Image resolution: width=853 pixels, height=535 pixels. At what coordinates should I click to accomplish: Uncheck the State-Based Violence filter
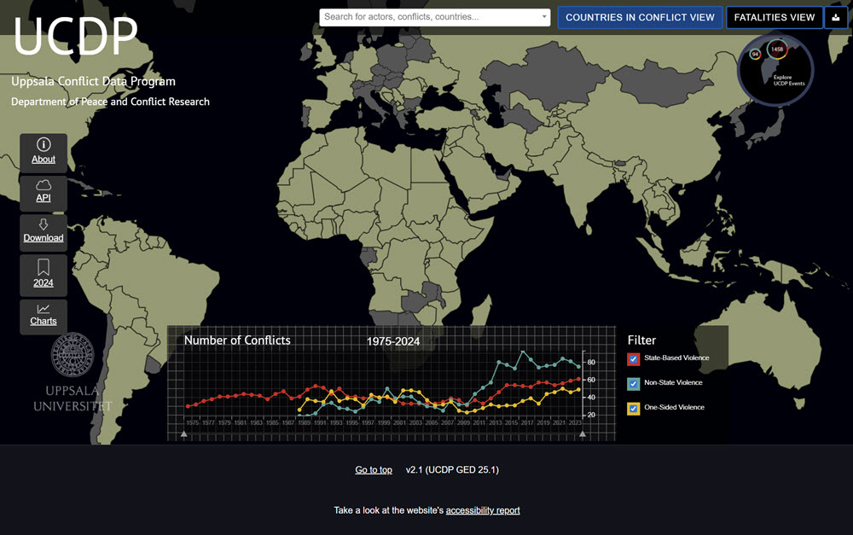[633, 358]
